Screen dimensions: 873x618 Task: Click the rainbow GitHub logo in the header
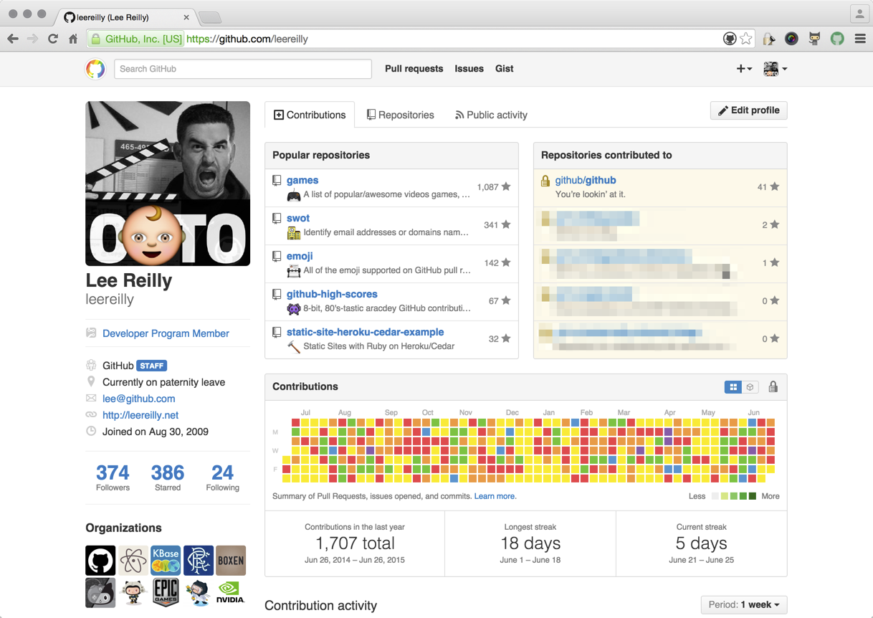point(95,69)
